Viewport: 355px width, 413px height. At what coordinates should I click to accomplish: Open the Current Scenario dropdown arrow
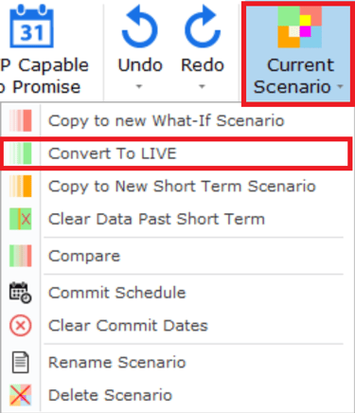(x=340, y=86)
